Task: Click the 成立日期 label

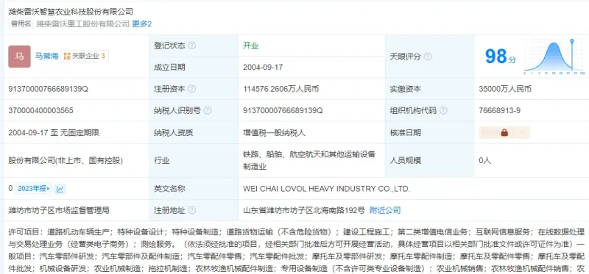Action: (x=169, y=68)
